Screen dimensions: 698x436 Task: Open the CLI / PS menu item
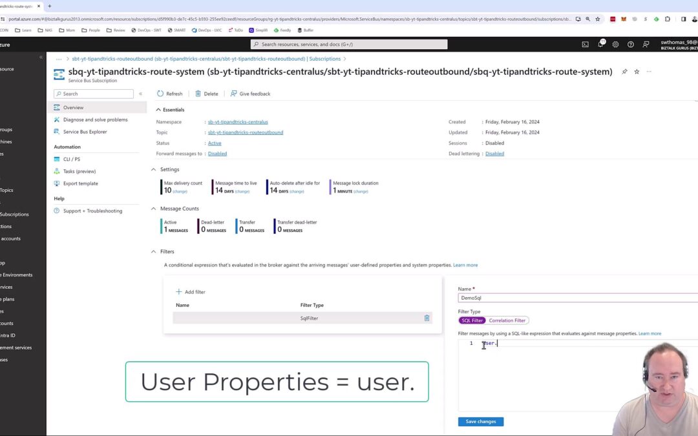pyautogui.click(x=72, y=160)
